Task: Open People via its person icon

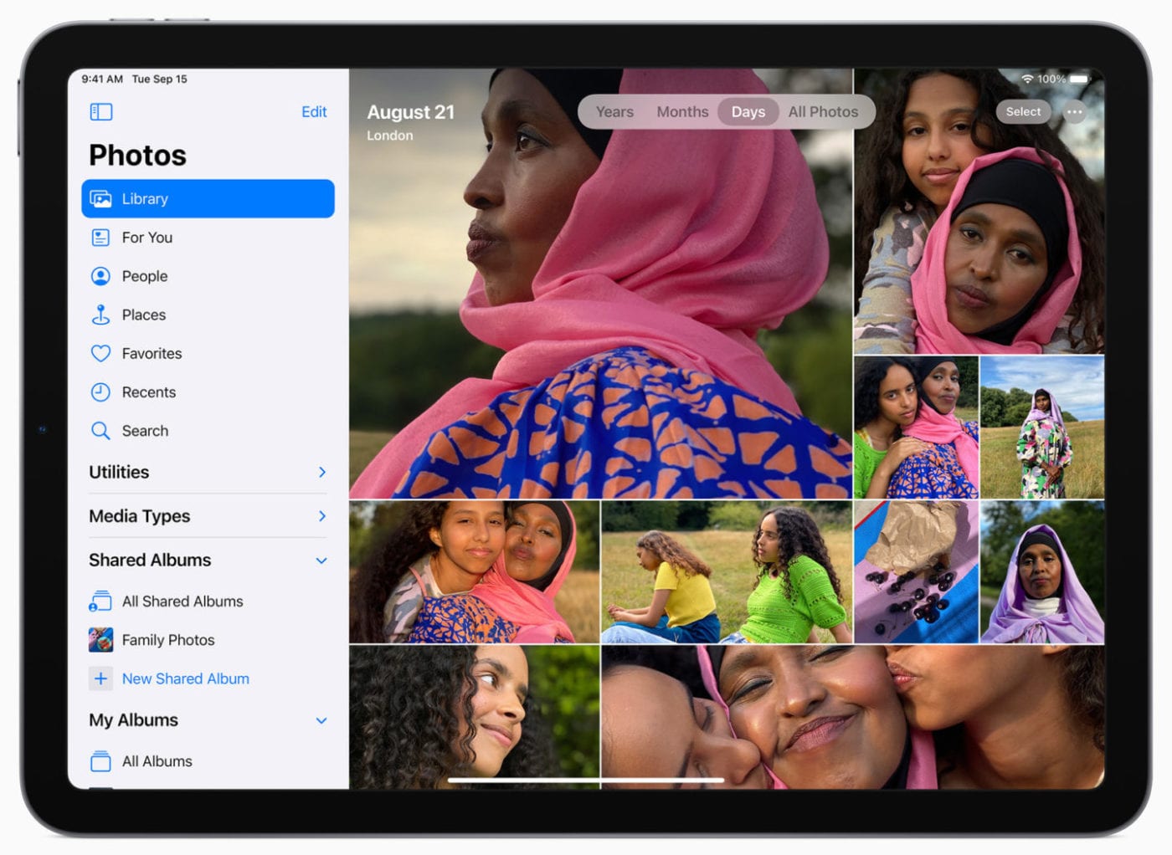Action: click(x=100, y=276)
